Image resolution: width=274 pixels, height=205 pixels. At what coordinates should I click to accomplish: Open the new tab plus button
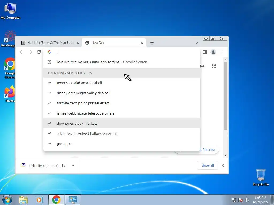click(152, 43)
